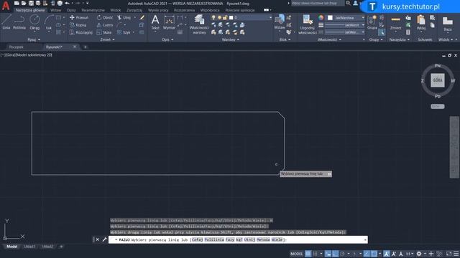Click the Lustro (mirror) tool

(x=105, y=25)
